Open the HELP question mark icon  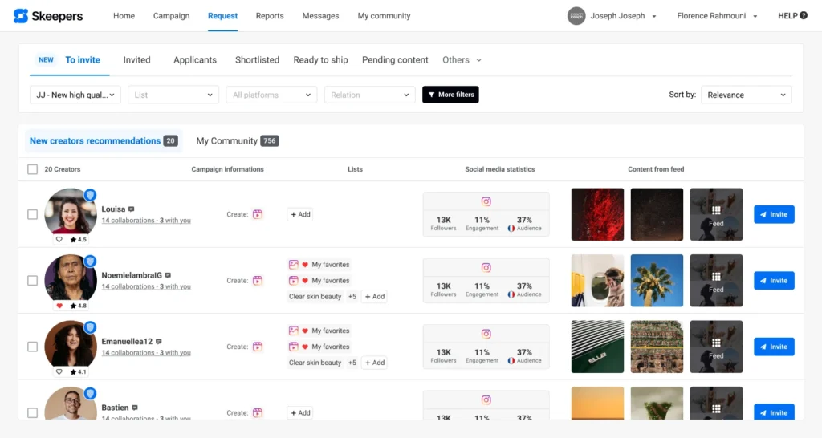coord(804,16)
